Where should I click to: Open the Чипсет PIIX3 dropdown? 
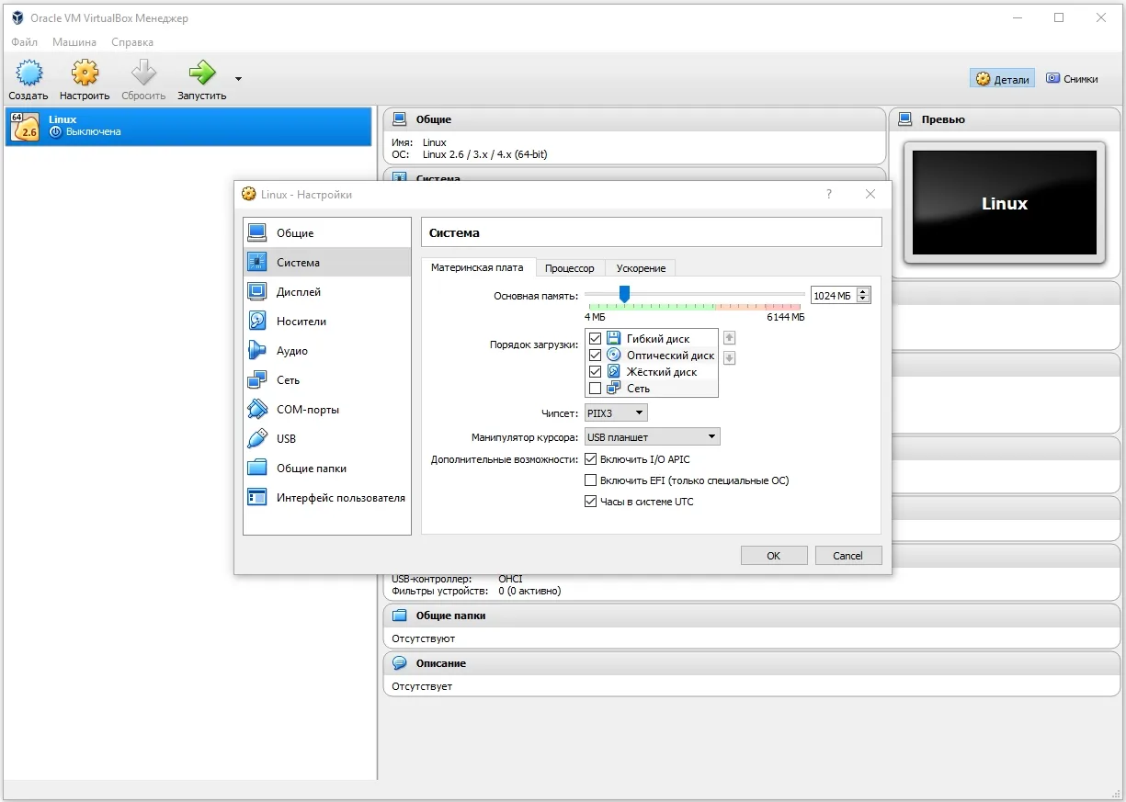click(616, 413)
